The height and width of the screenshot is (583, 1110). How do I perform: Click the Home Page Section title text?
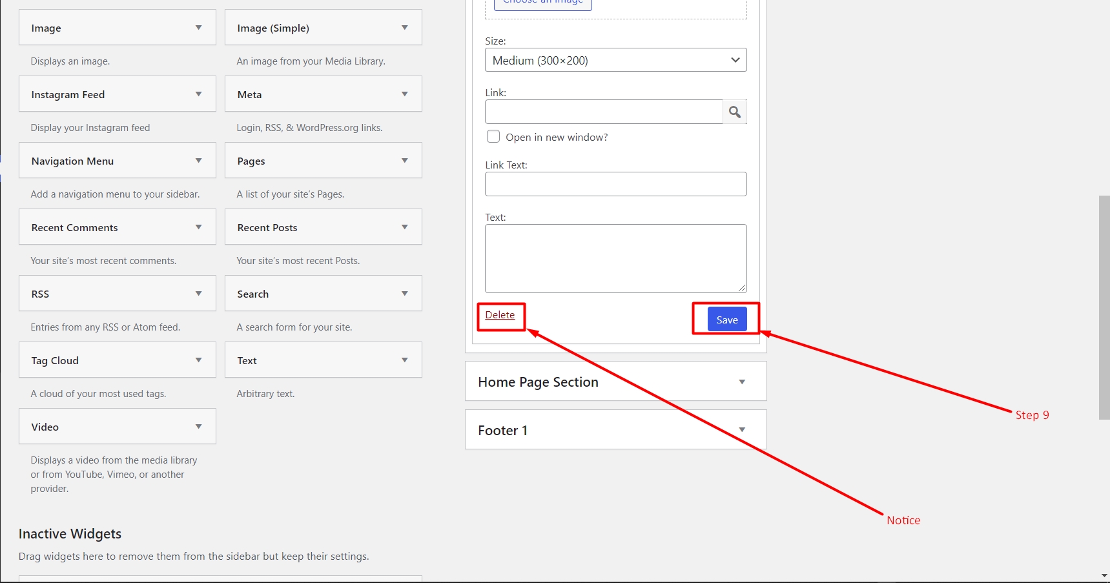pos(538,382)
